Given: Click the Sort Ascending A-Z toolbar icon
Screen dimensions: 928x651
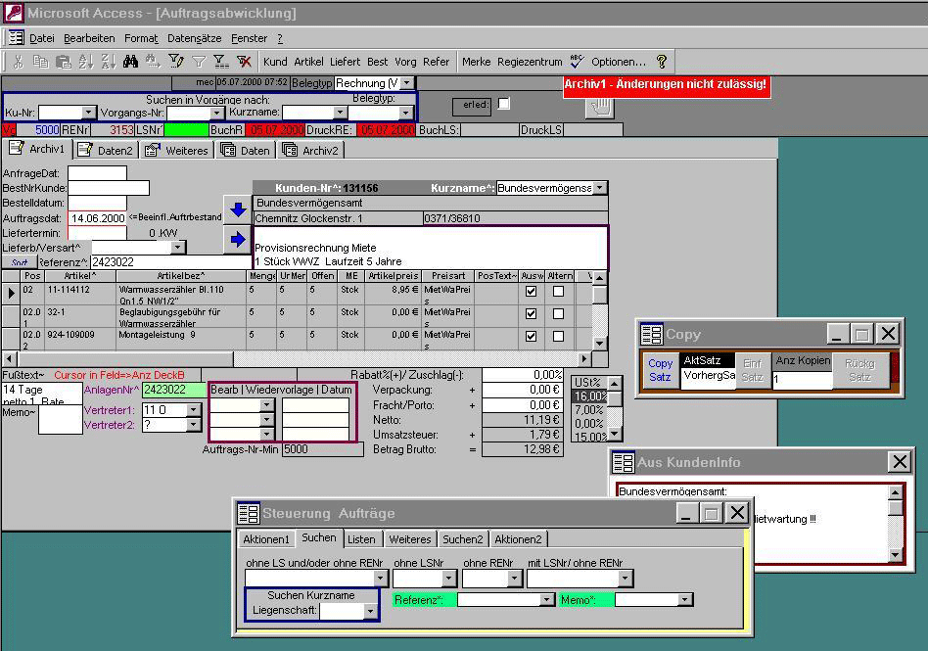Looking at the screenshot, I should 85,62.
